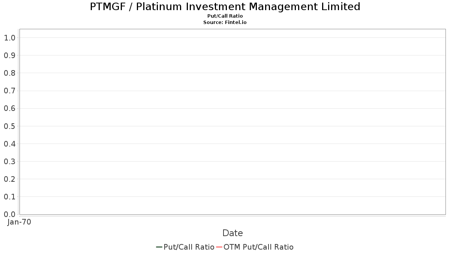This screenshot has height=253, width=450.
Task: Click the 0.7 y-axis label
Action: click(x=9, y=91)
